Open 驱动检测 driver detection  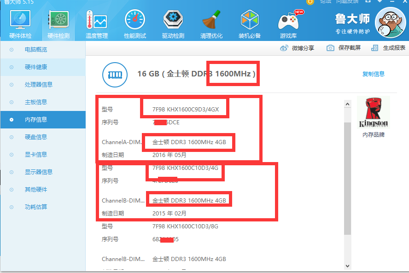(x=173, y=24)
